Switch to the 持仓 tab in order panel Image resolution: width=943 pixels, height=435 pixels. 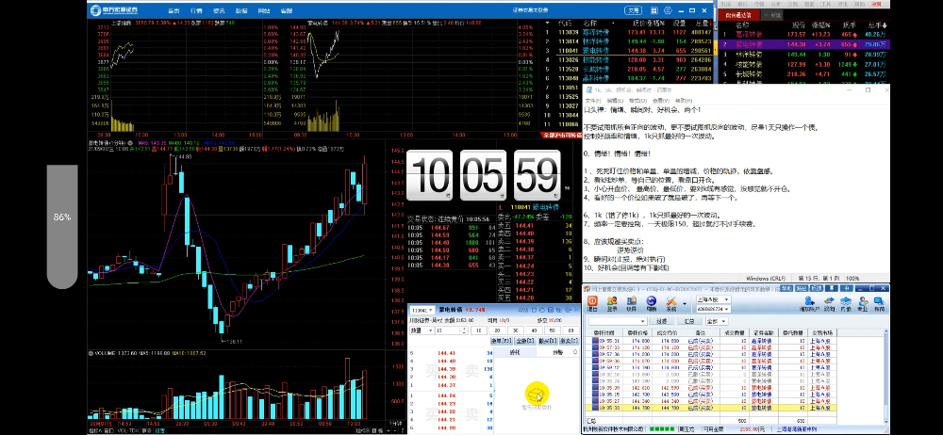coord(557,352)
